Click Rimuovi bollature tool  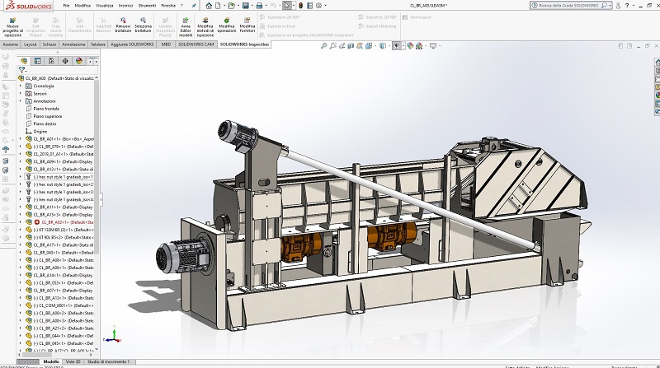(x=123, y=19)
